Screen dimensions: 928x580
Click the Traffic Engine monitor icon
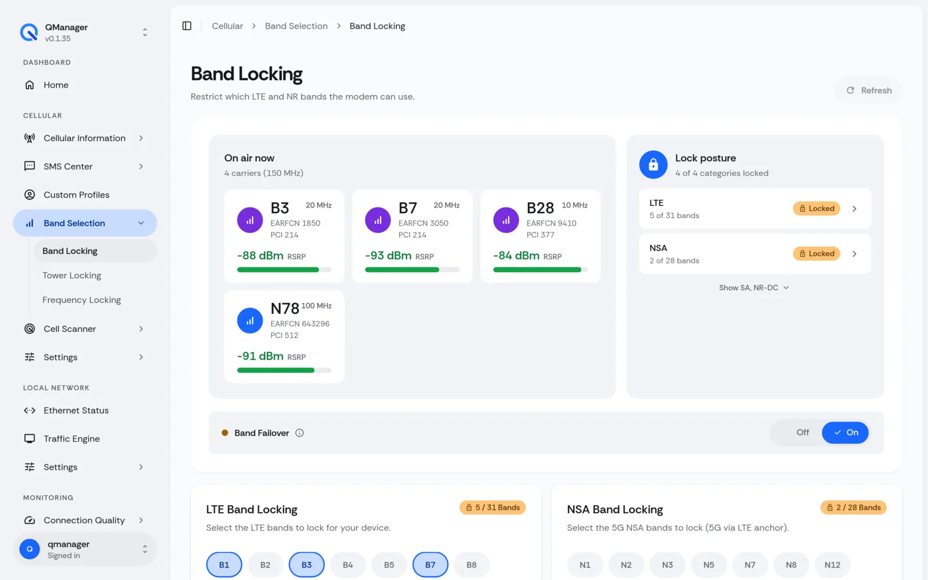click(x=30, y=439)
